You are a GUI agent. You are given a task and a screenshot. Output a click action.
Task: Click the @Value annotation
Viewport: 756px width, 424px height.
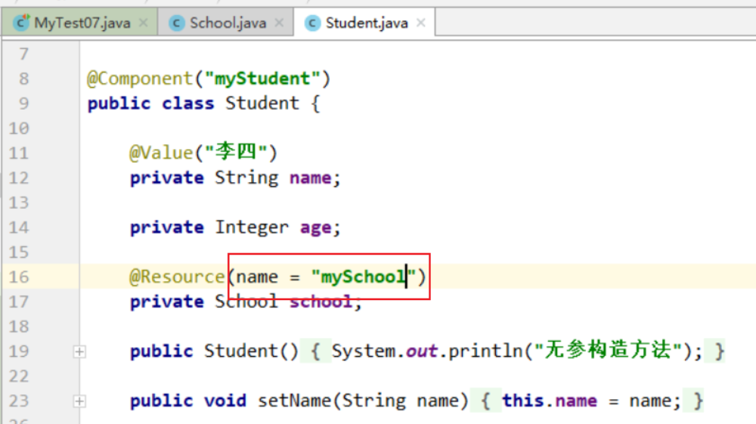[161, 153]
